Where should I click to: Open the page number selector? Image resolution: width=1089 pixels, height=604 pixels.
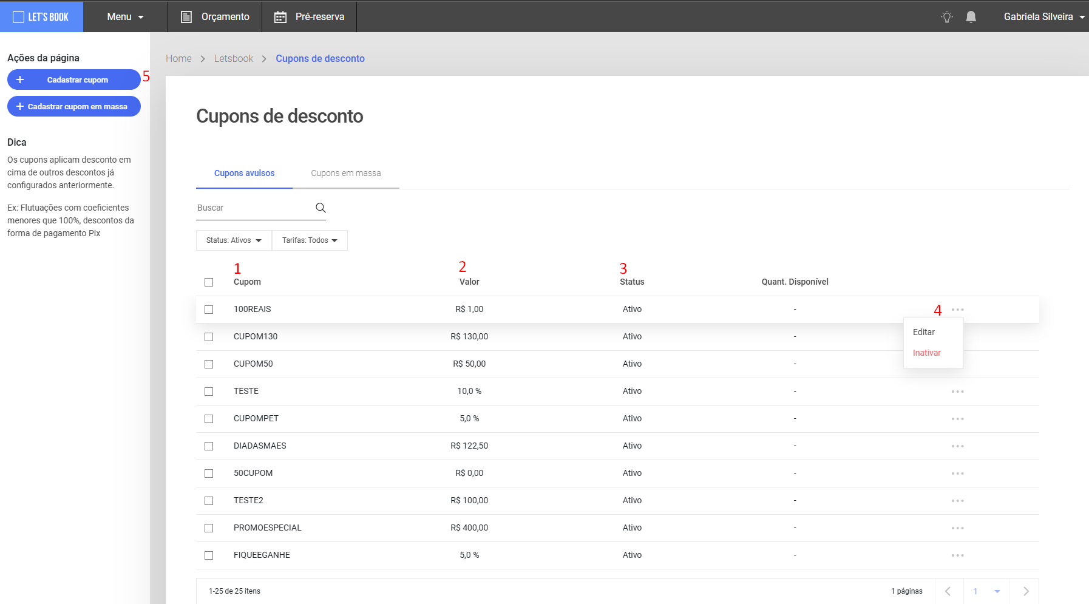click(x=986, y=591)
